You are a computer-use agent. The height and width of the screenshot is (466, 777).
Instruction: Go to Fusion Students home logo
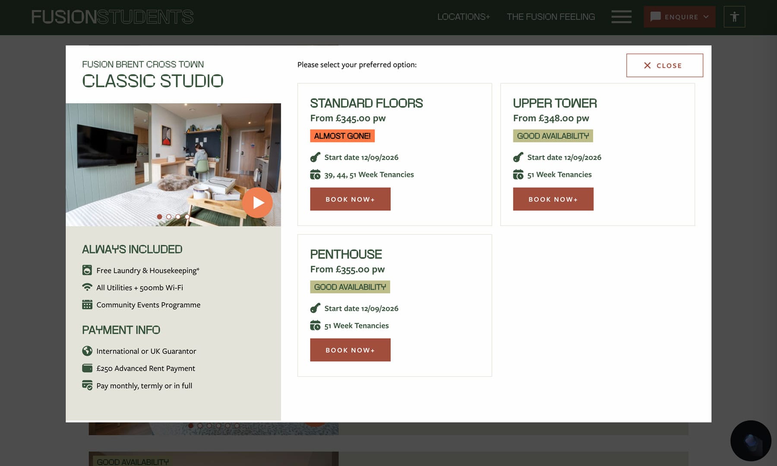112,17
